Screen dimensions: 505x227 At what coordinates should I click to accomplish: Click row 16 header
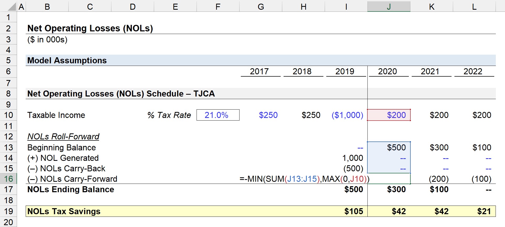[x=8, y=179]
